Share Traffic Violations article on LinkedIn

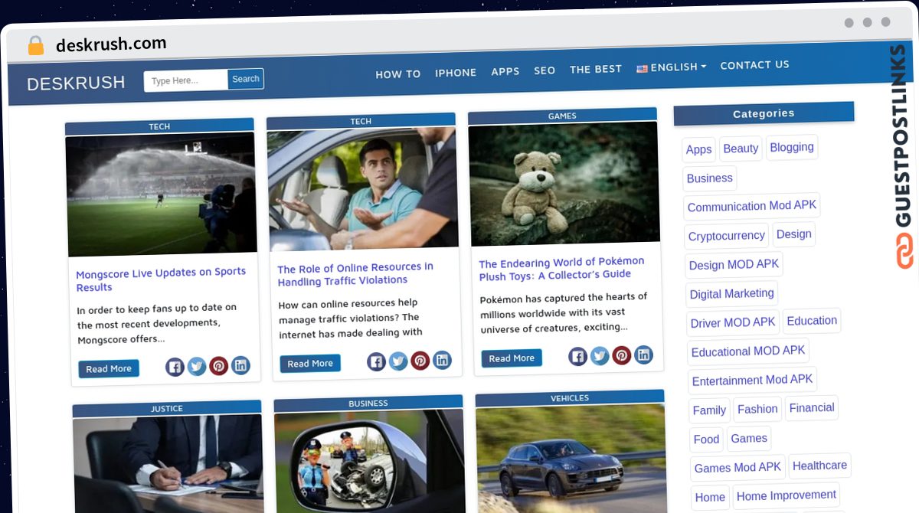pos(443,359)
